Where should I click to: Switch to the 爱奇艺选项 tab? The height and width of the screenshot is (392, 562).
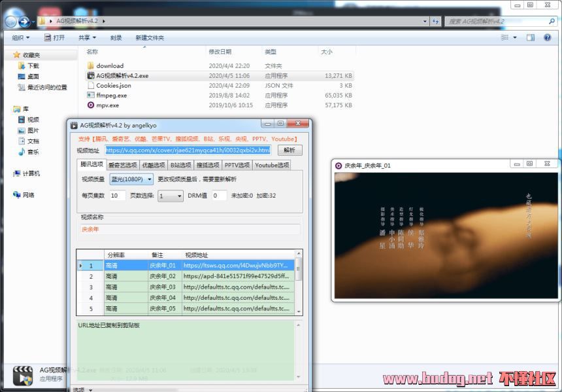tap(123, 165)
